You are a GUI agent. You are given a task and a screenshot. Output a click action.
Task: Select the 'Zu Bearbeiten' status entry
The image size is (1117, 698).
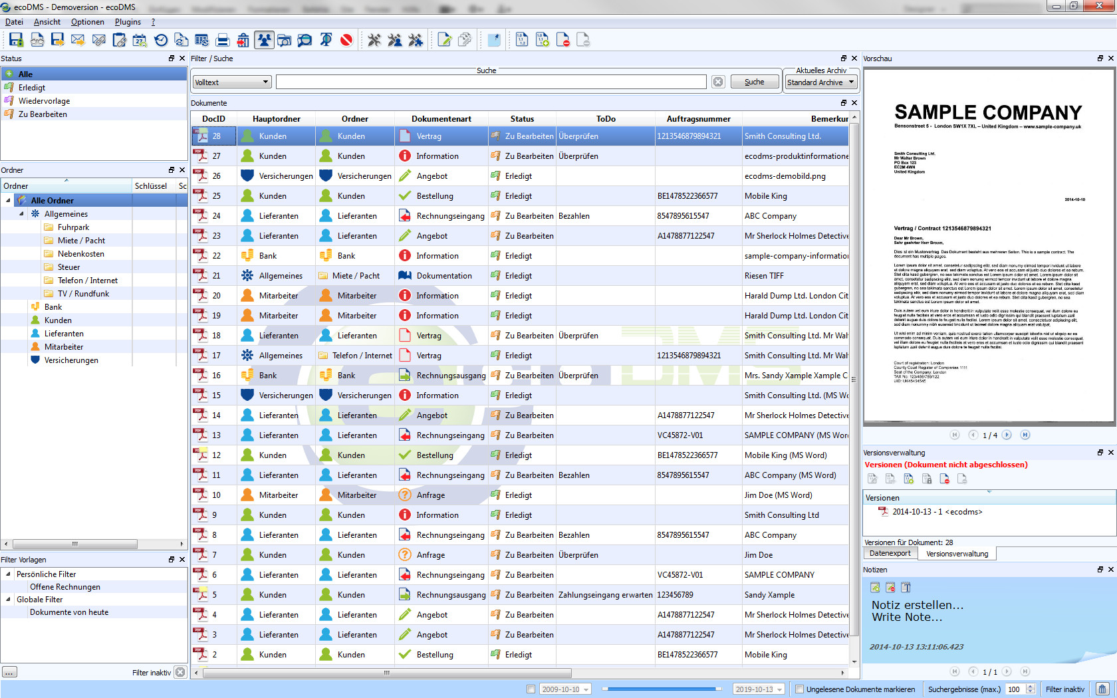click(43, 114)
